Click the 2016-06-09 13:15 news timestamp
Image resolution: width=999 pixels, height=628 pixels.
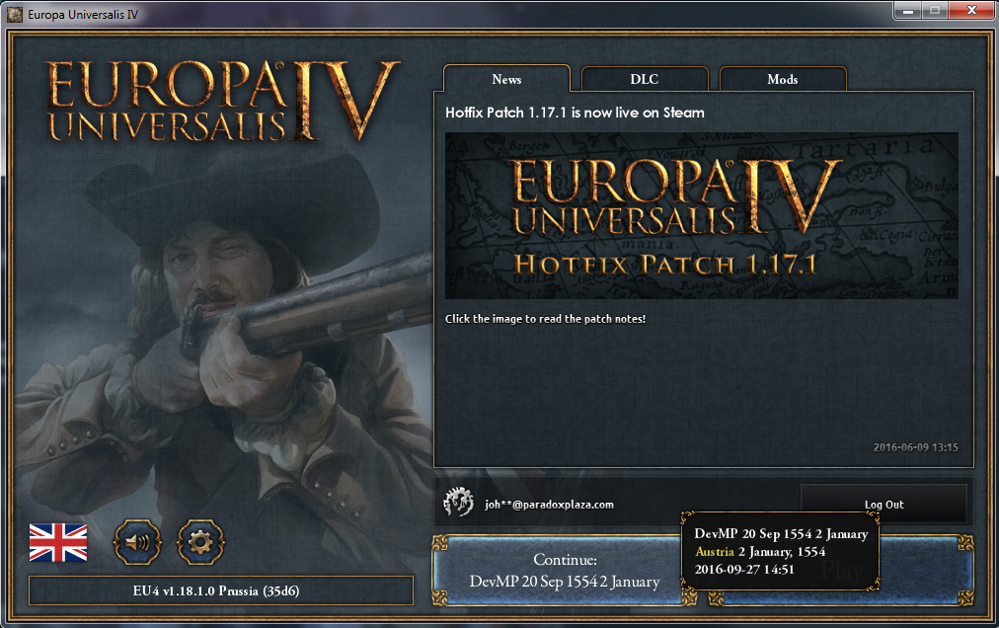(915, 447)
